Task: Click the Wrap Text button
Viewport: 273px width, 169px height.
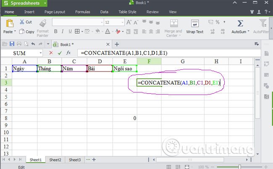Action: pyautogui.click(x=194, y=26)
